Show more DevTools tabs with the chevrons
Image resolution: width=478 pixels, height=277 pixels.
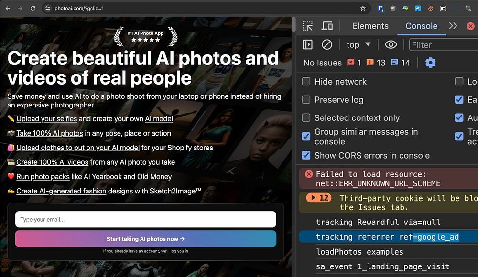[x=453, y=26]
